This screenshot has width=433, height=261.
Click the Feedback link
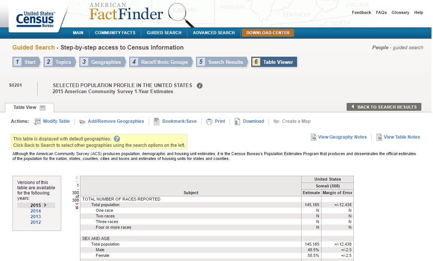pos(361,12)
